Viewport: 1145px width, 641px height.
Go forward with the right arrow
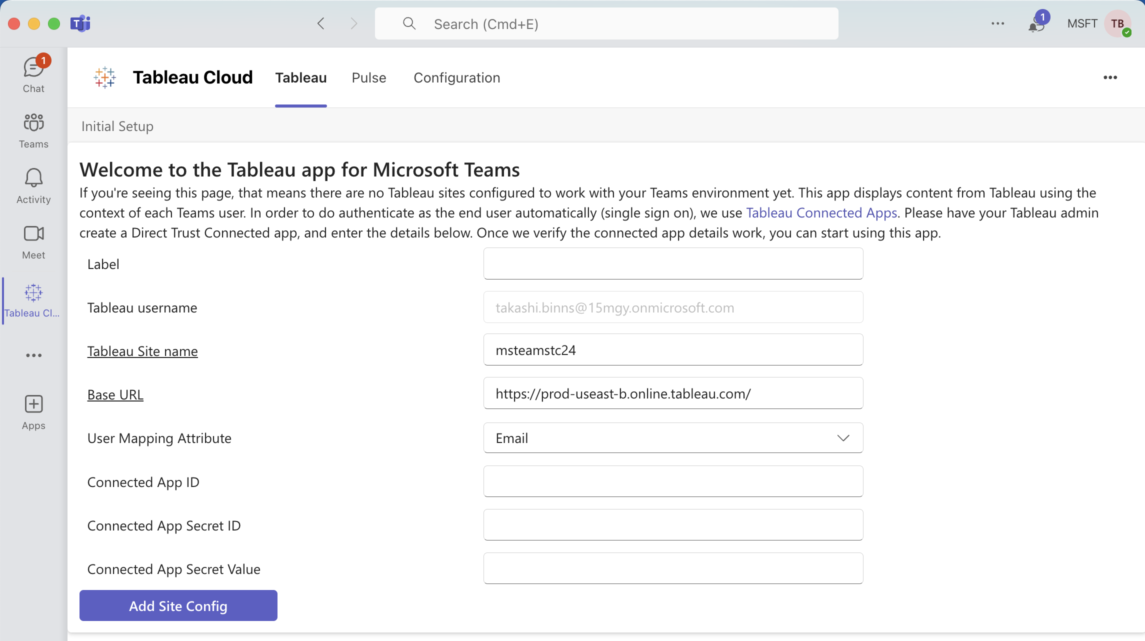click(354, 23)
